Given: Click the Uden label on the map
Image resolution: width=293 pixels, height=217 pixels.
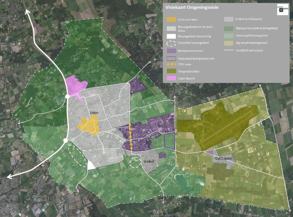Looking at the screenshot, I should (94, 113).
